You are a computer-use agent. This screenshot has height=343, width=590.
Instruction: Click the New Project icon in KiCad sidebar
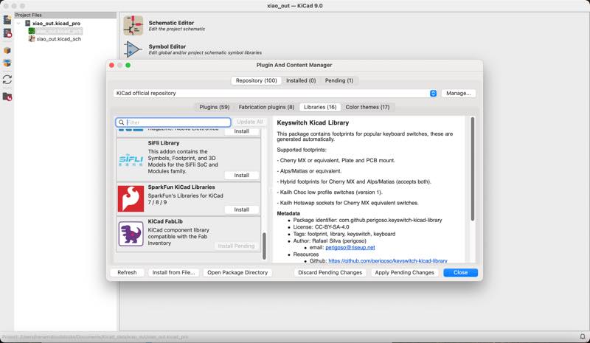click(7, 20)
